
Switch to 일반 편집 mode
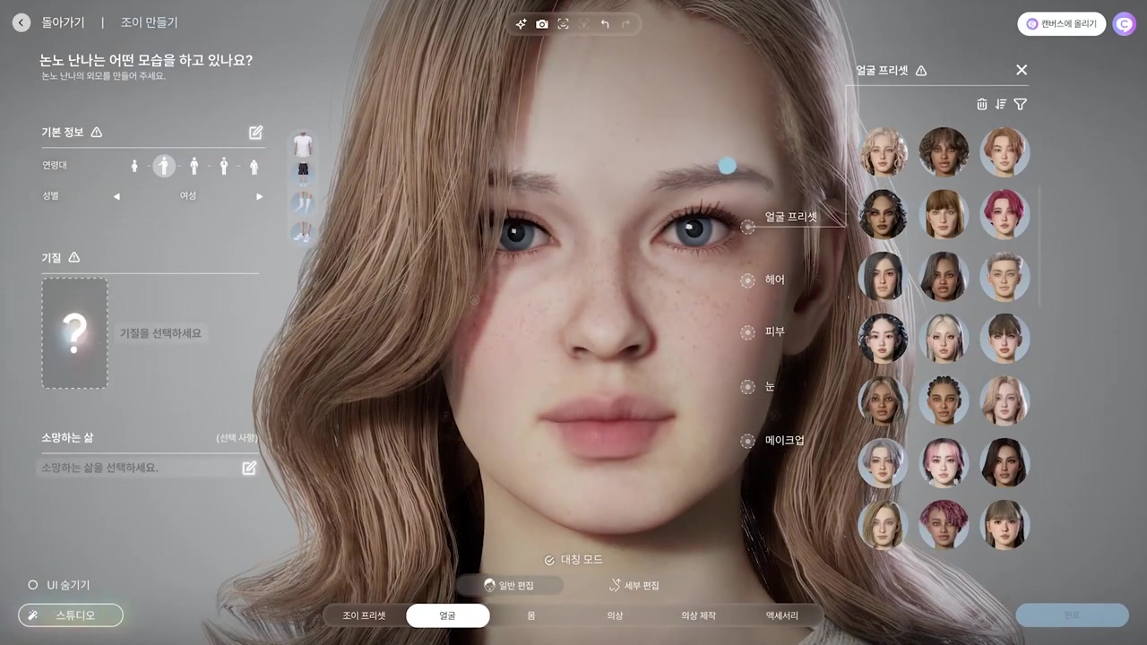[x=509, y=585]
